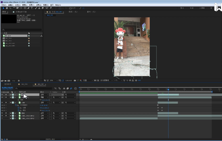
Task: Expand layer 1 properties triangle
Action: pos(11,95)
